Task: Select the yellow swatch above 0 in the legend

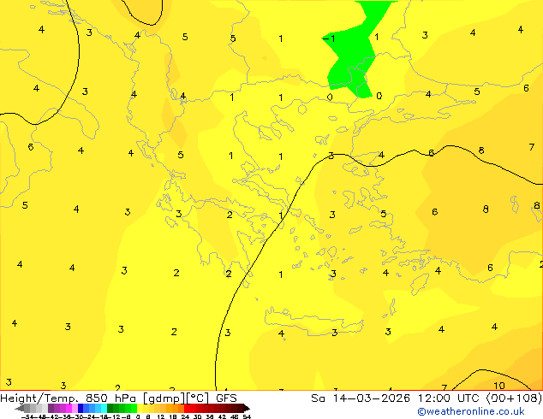Action: click(140, 408)
